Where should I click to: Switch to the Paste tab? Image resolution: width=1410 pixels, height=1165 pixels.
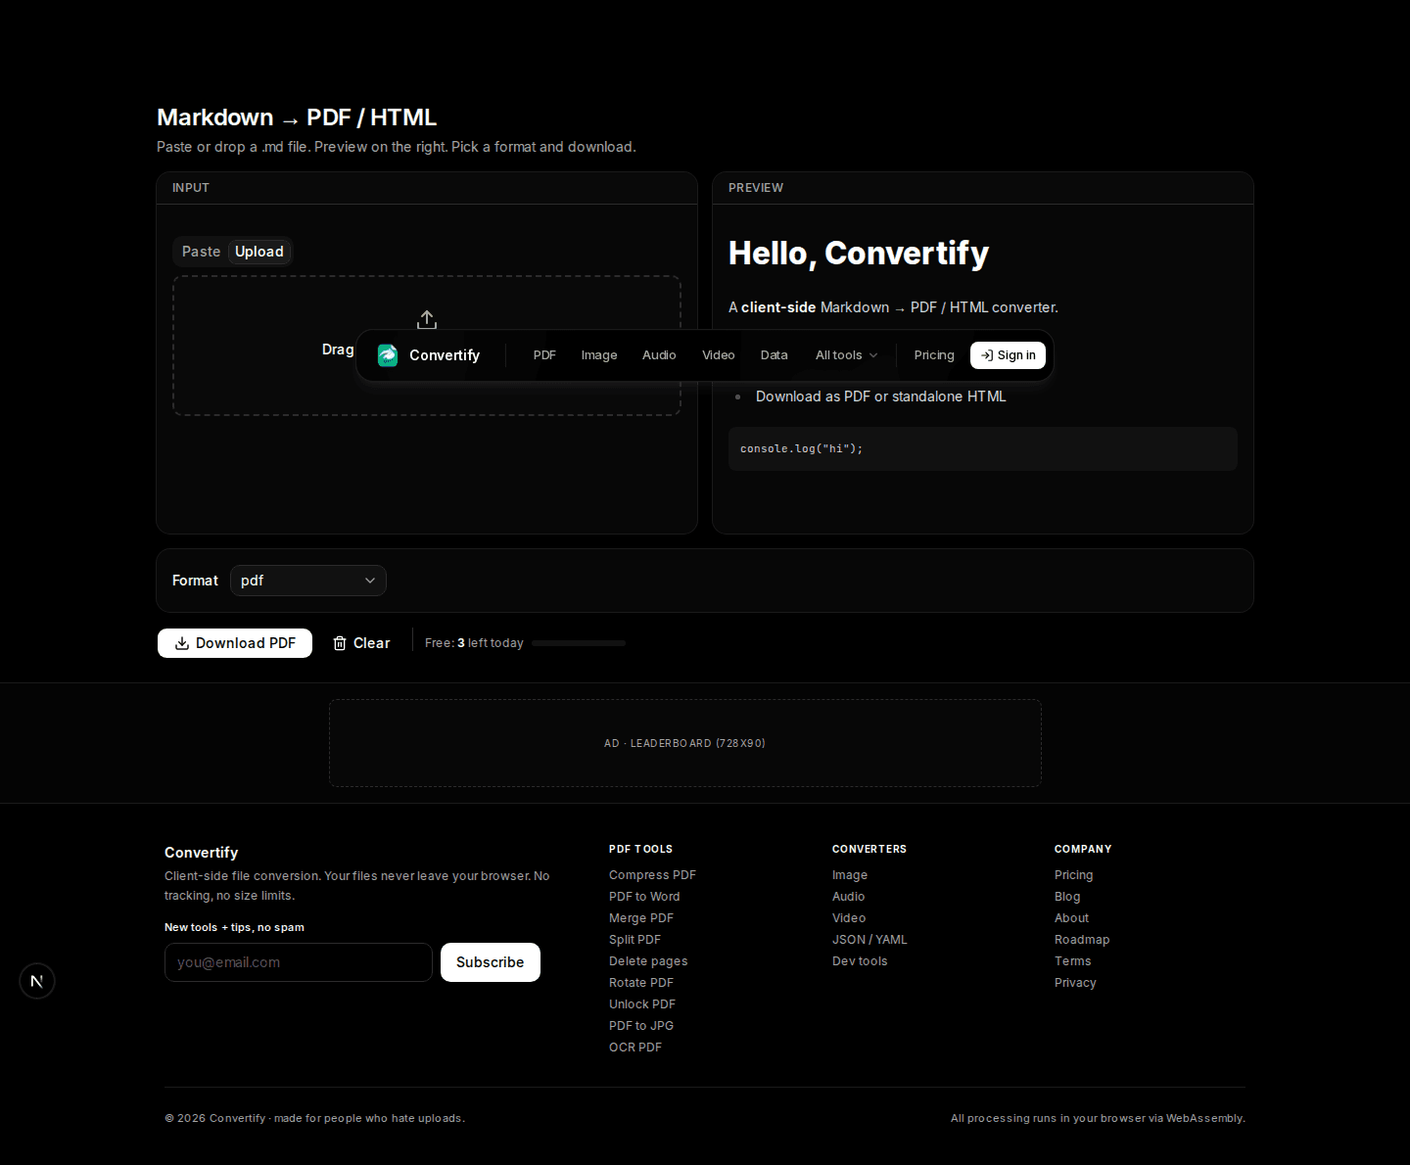[x=201, y=252]
